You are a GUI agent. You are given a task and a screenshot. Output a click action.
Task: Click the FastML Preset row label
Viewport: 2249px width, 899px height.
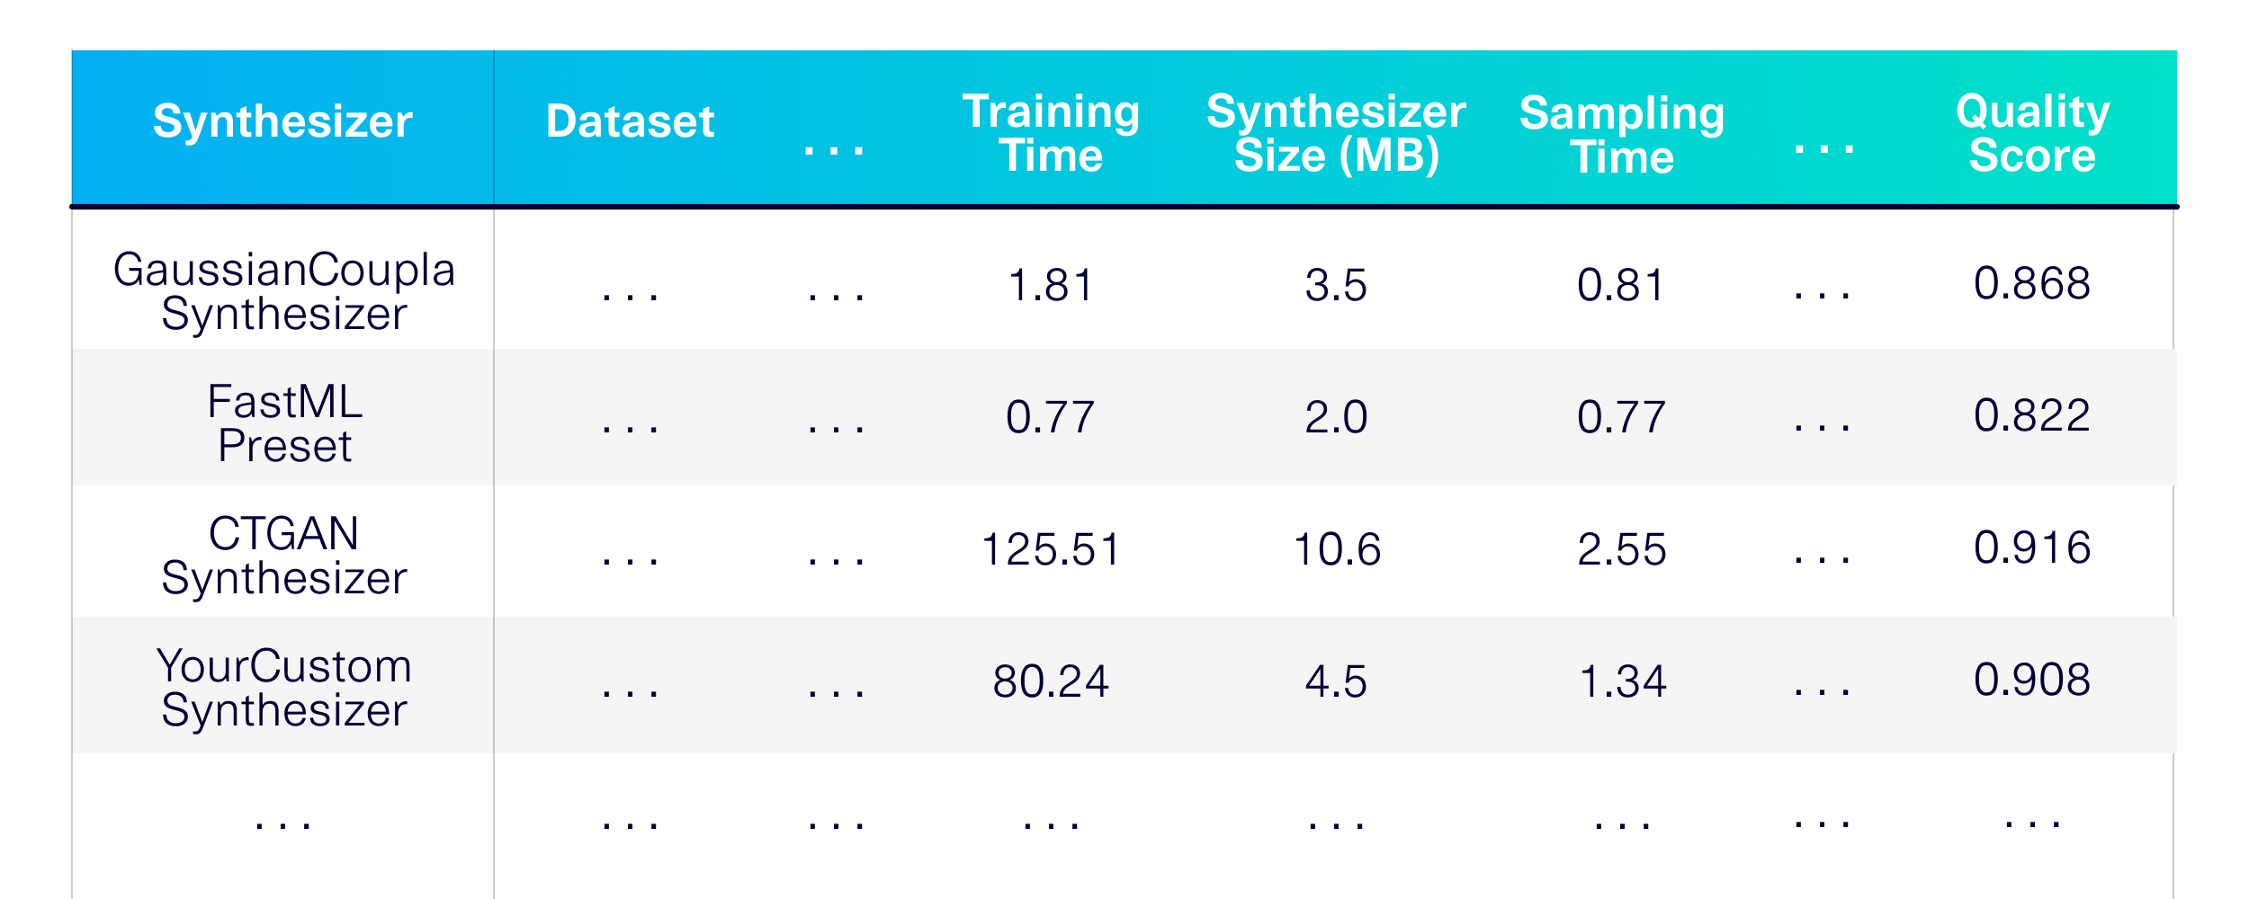point(284,423)
